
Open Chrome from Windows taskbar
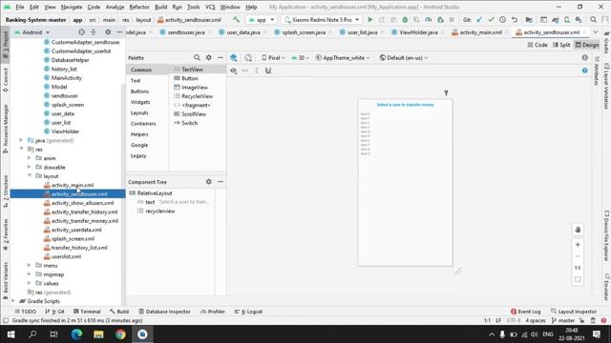click(x=120, y=334)
